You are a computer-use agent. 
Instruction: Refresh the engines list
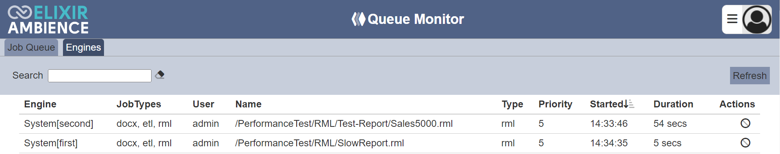click(x=750, y=76)
